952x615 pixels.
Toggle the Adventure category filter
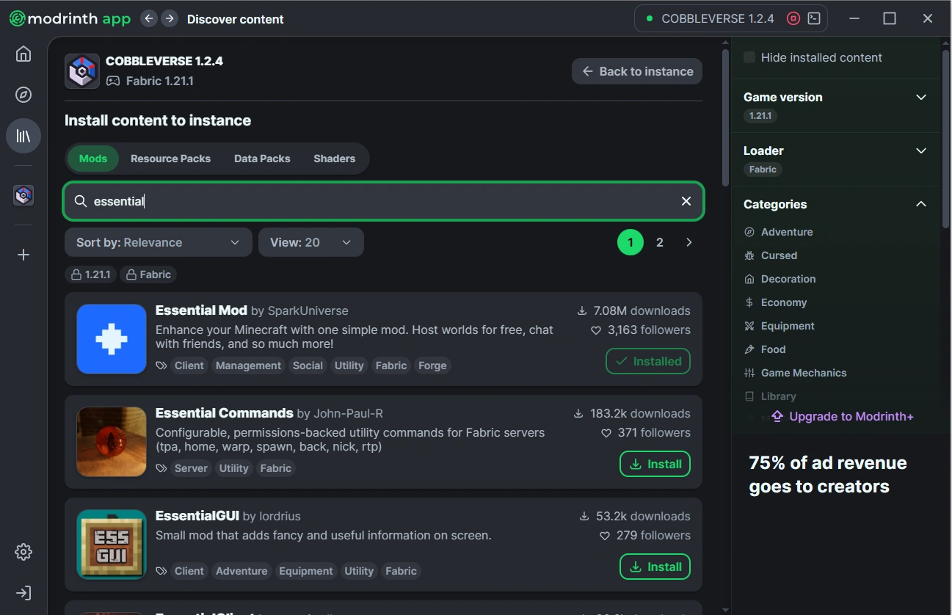[786, 232]
